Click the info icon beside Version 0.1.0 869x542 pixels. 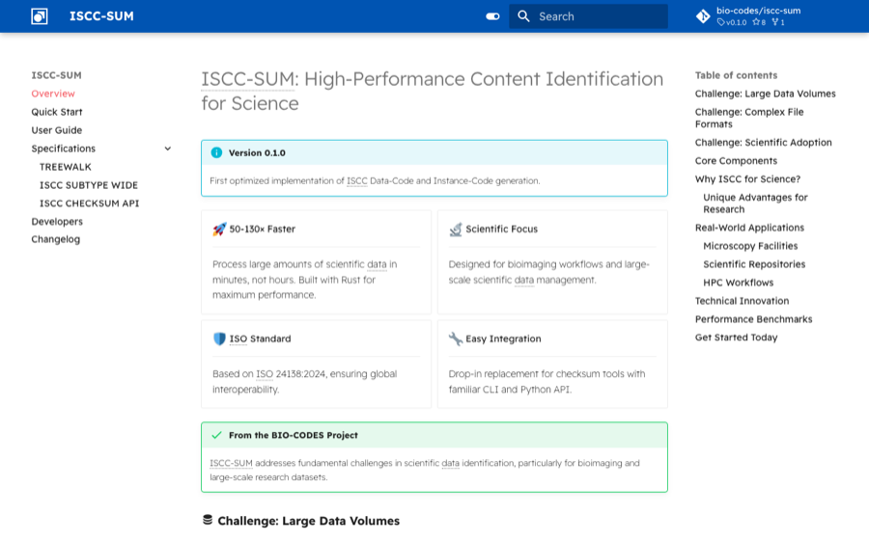(x=216, y=152)
